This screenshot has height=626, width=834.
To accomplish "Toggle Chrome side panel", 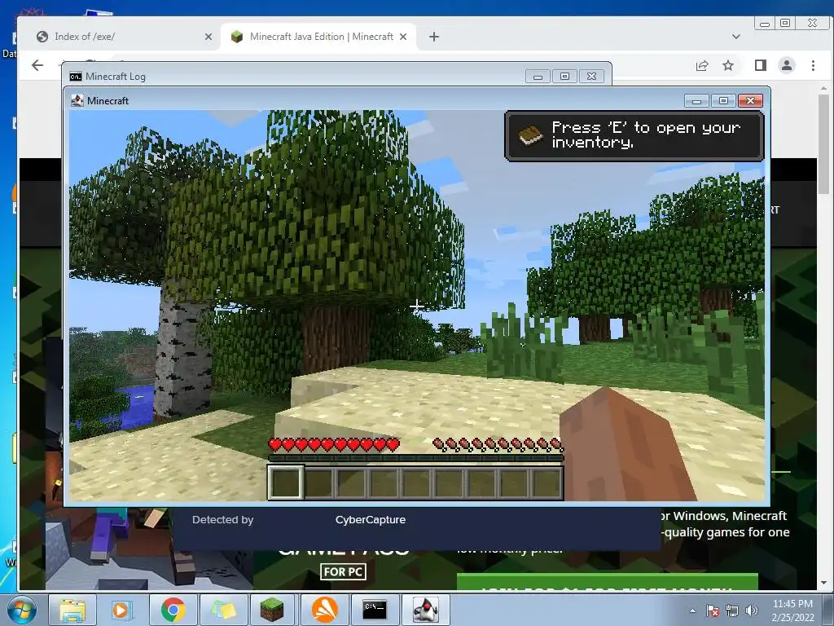I will pyautogui.click(x=761, y=65).
